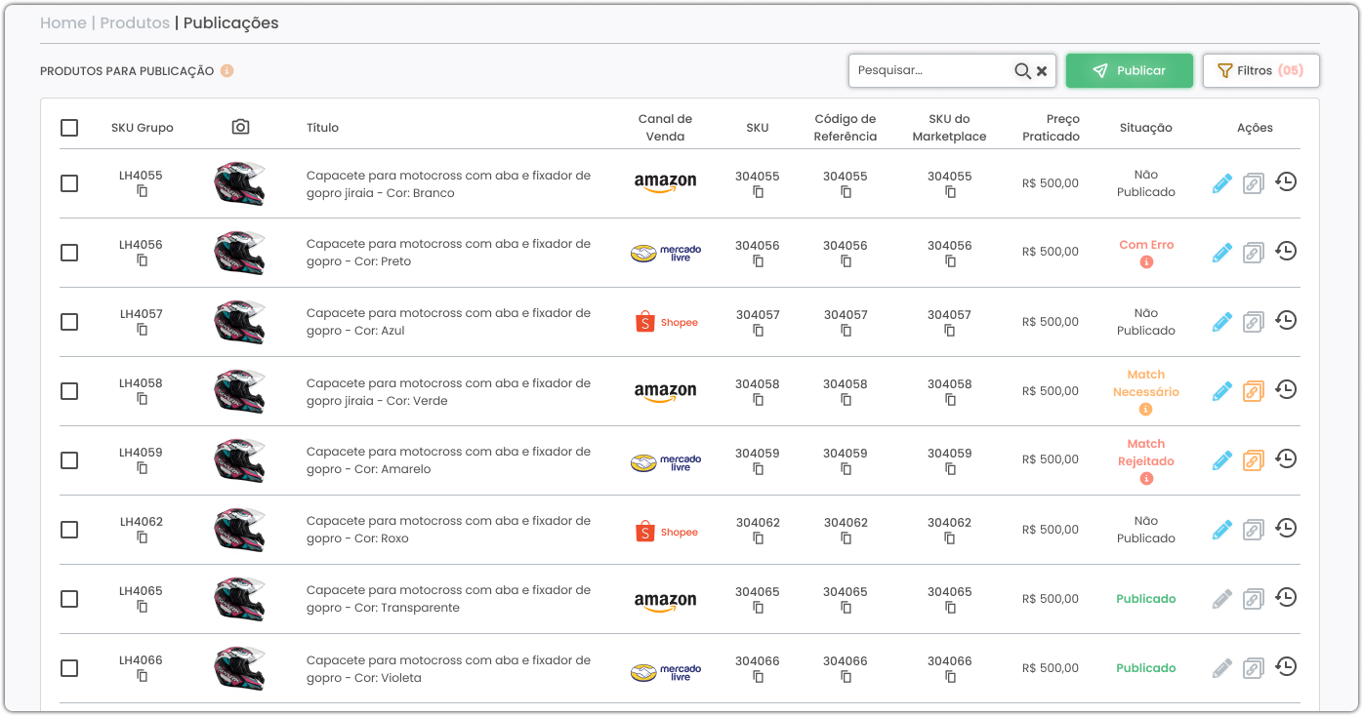Open the Filtros (05) filter panel
The height and width of the screenshot is (716, 1363).
1260,71
